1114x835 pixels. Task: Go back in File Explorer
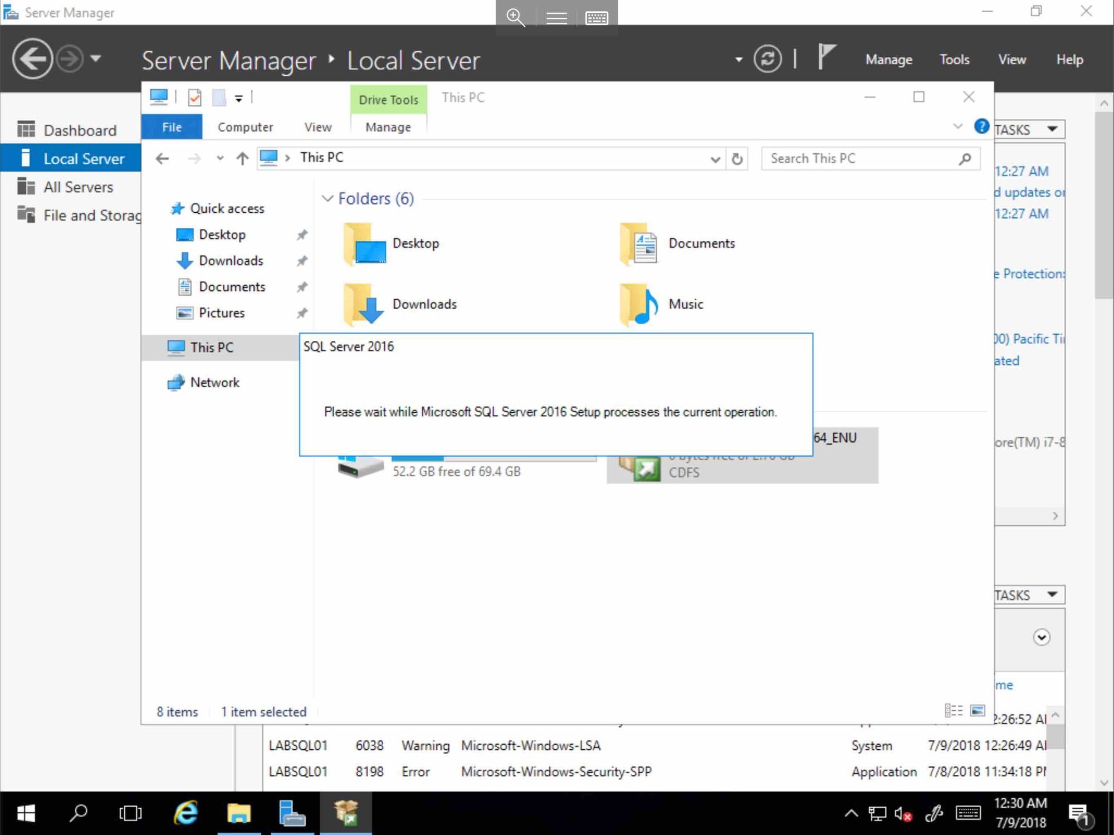tap(162, 159)
